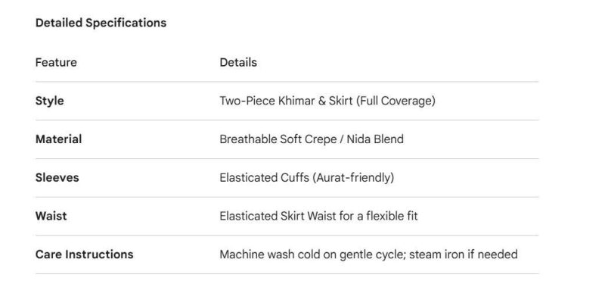Click Aurat-friendly in Sleeves details

point(354,178)
